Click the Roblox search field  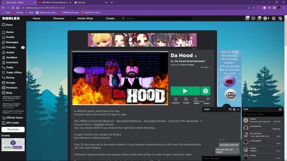coord(157,18)
